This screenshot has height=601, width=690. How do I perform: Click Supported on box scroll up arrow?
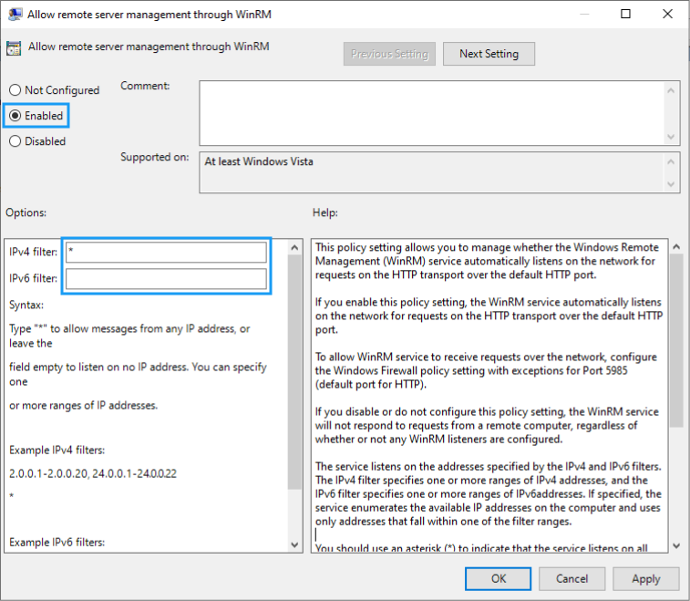coord(673,161)
